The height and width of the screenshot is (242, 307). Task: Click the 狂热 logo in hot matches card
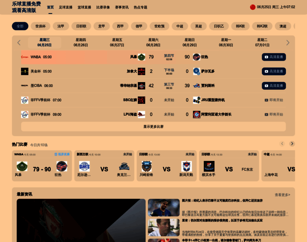click(x=62, y=166)
